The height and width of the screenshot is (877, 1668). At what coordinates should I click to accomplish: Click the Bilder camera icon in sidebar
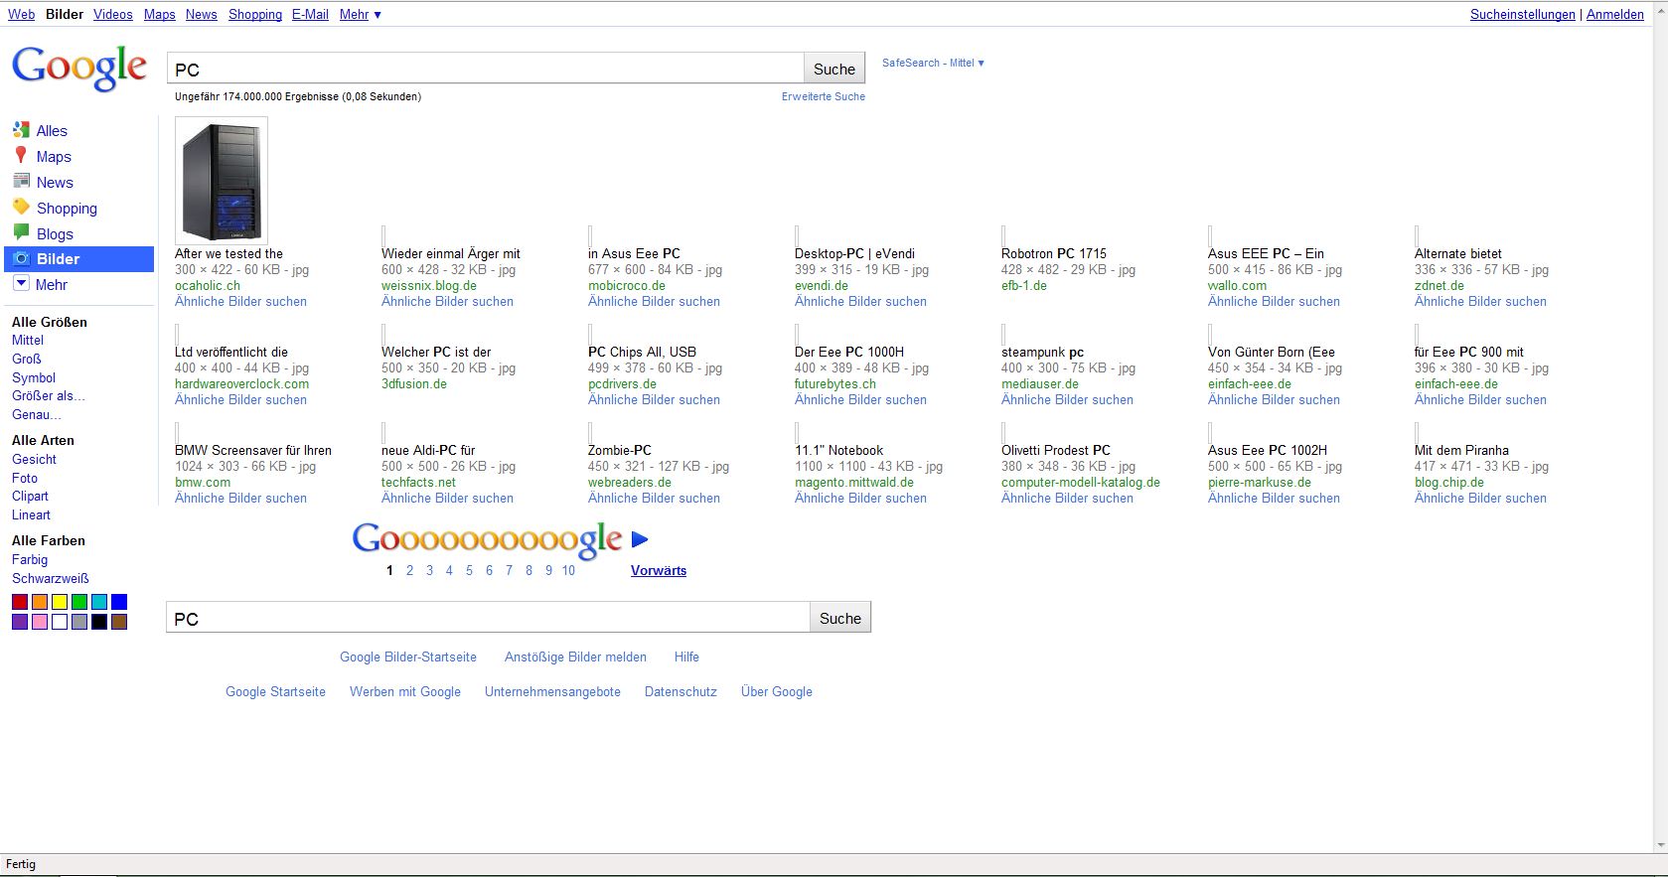[21, 258]
